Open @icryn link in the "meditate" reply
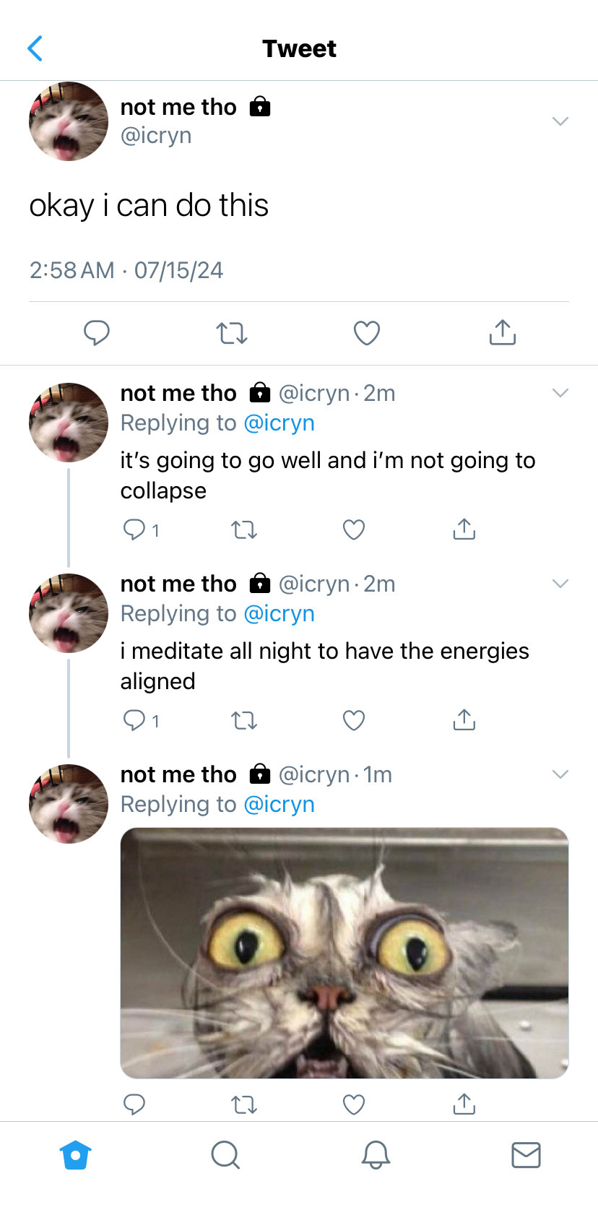The width and height of the screenshot is (598, 1215). coord(279,613)
